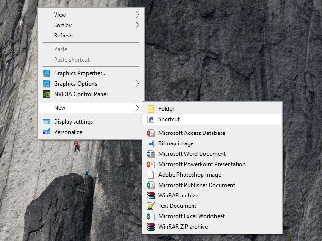Click the WinRAR archive books icon
The height and width of the screenshot is (241, 322).
151,196
